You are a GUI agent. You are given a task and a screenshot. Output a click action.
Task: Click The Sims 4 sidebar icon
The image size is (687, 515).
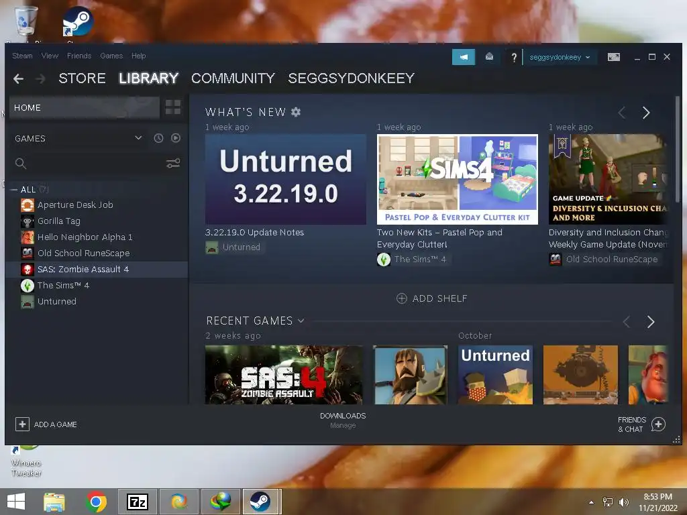point(27,286)
